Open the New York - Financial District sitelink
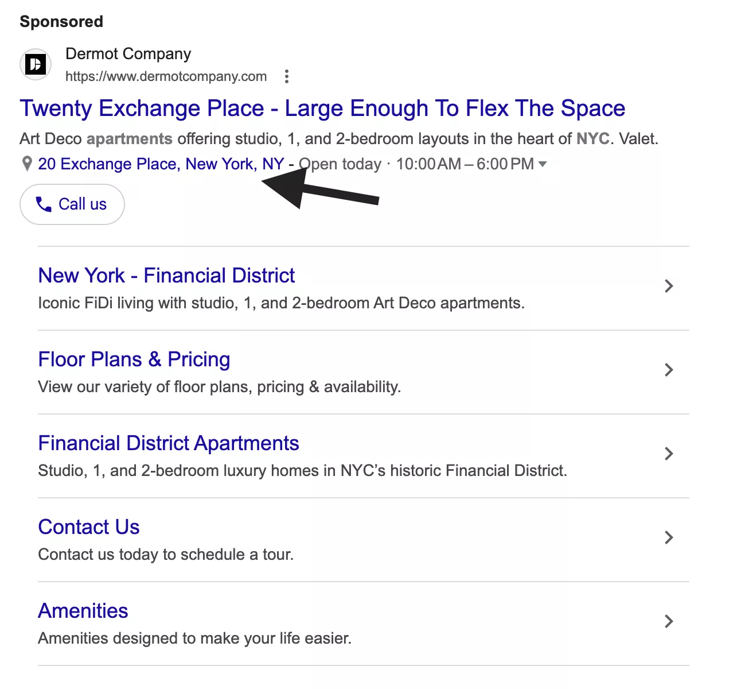This screenshot has width=741, height=689. point(166,276)
